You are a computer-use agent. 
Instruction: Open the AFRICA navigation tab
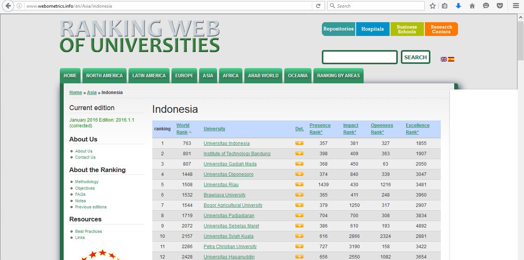(x=231, y=76)
